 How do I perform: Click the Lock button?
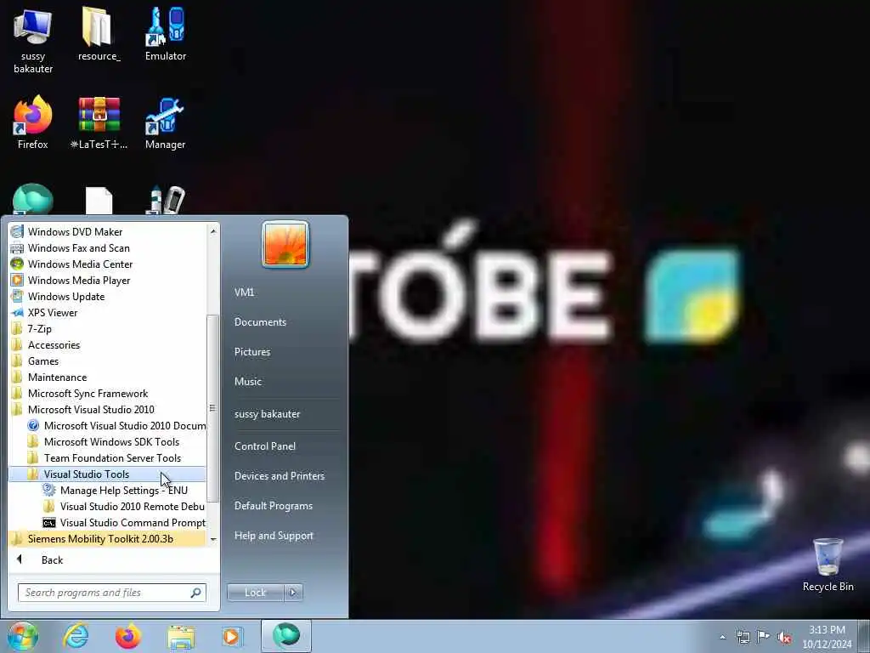[x=255, y=593]
